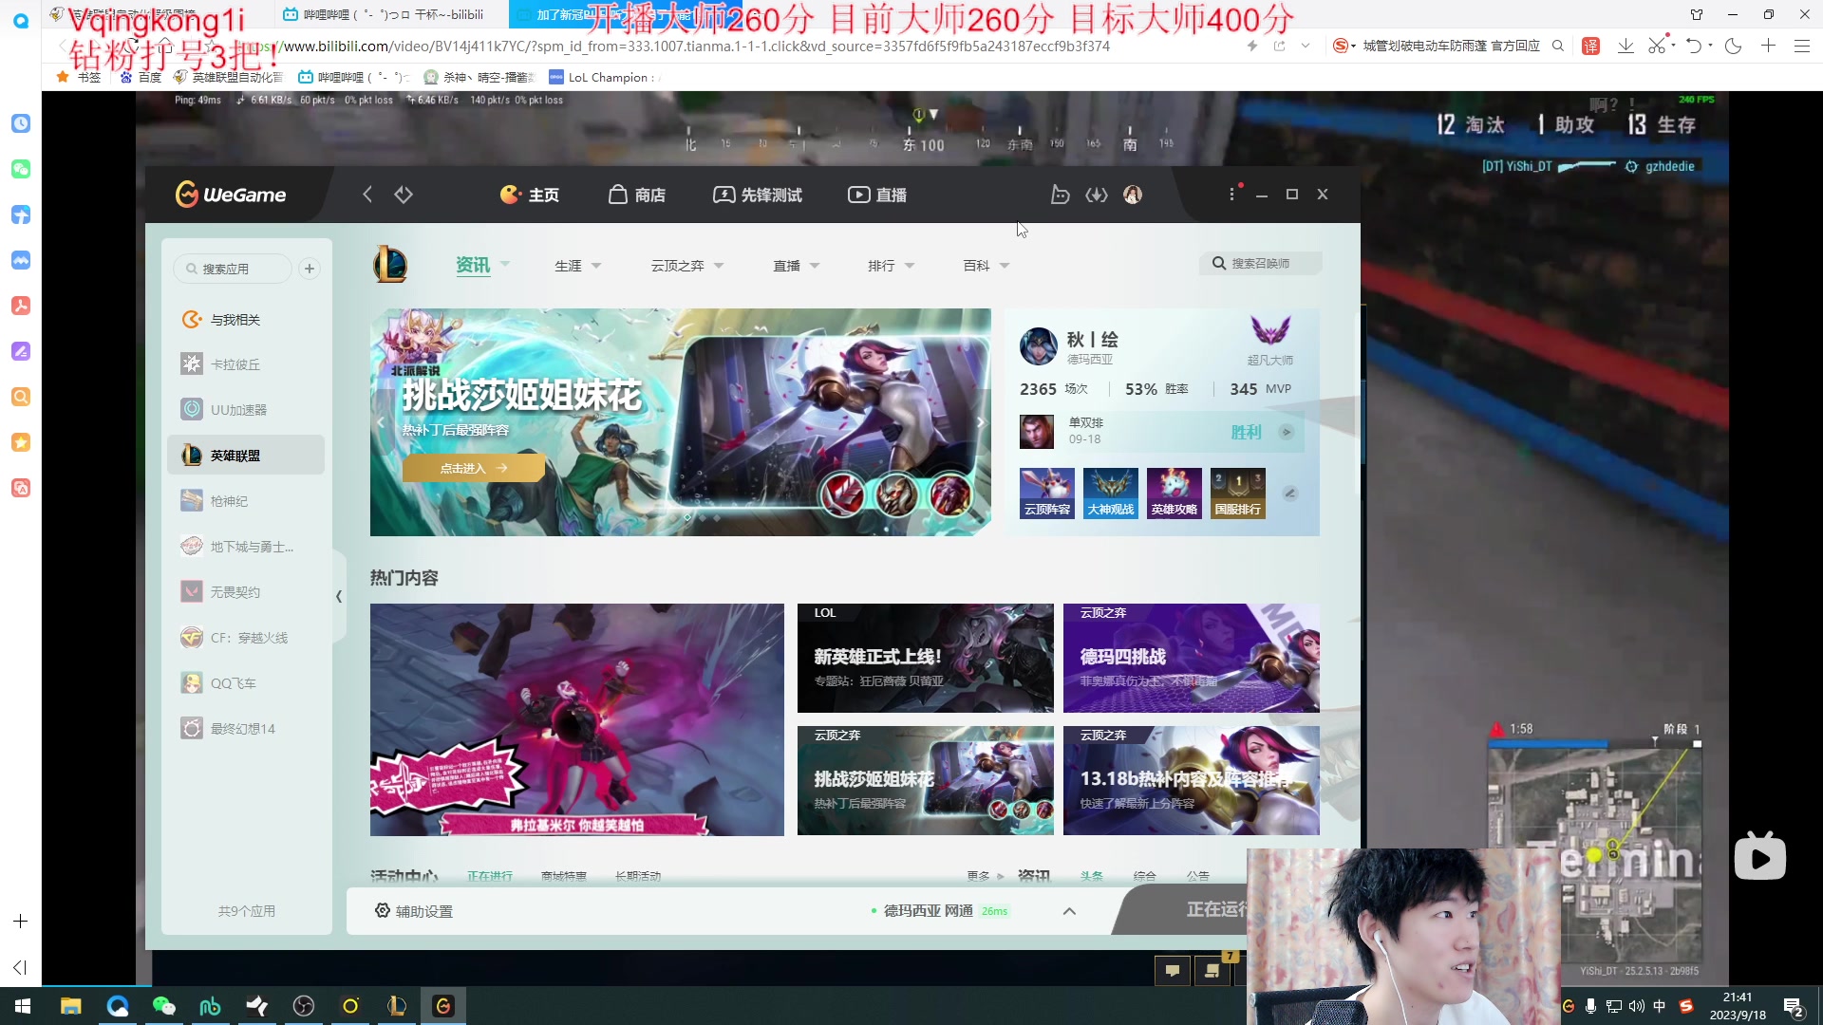Viewport: 1823px width, 1025px height.
Task: Select 与我相关 in the sidebar
Action: pos(245,320)
